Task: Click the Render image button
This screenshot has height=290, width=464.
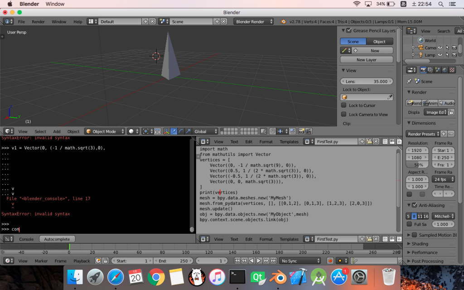Action: tap(414, 103)
